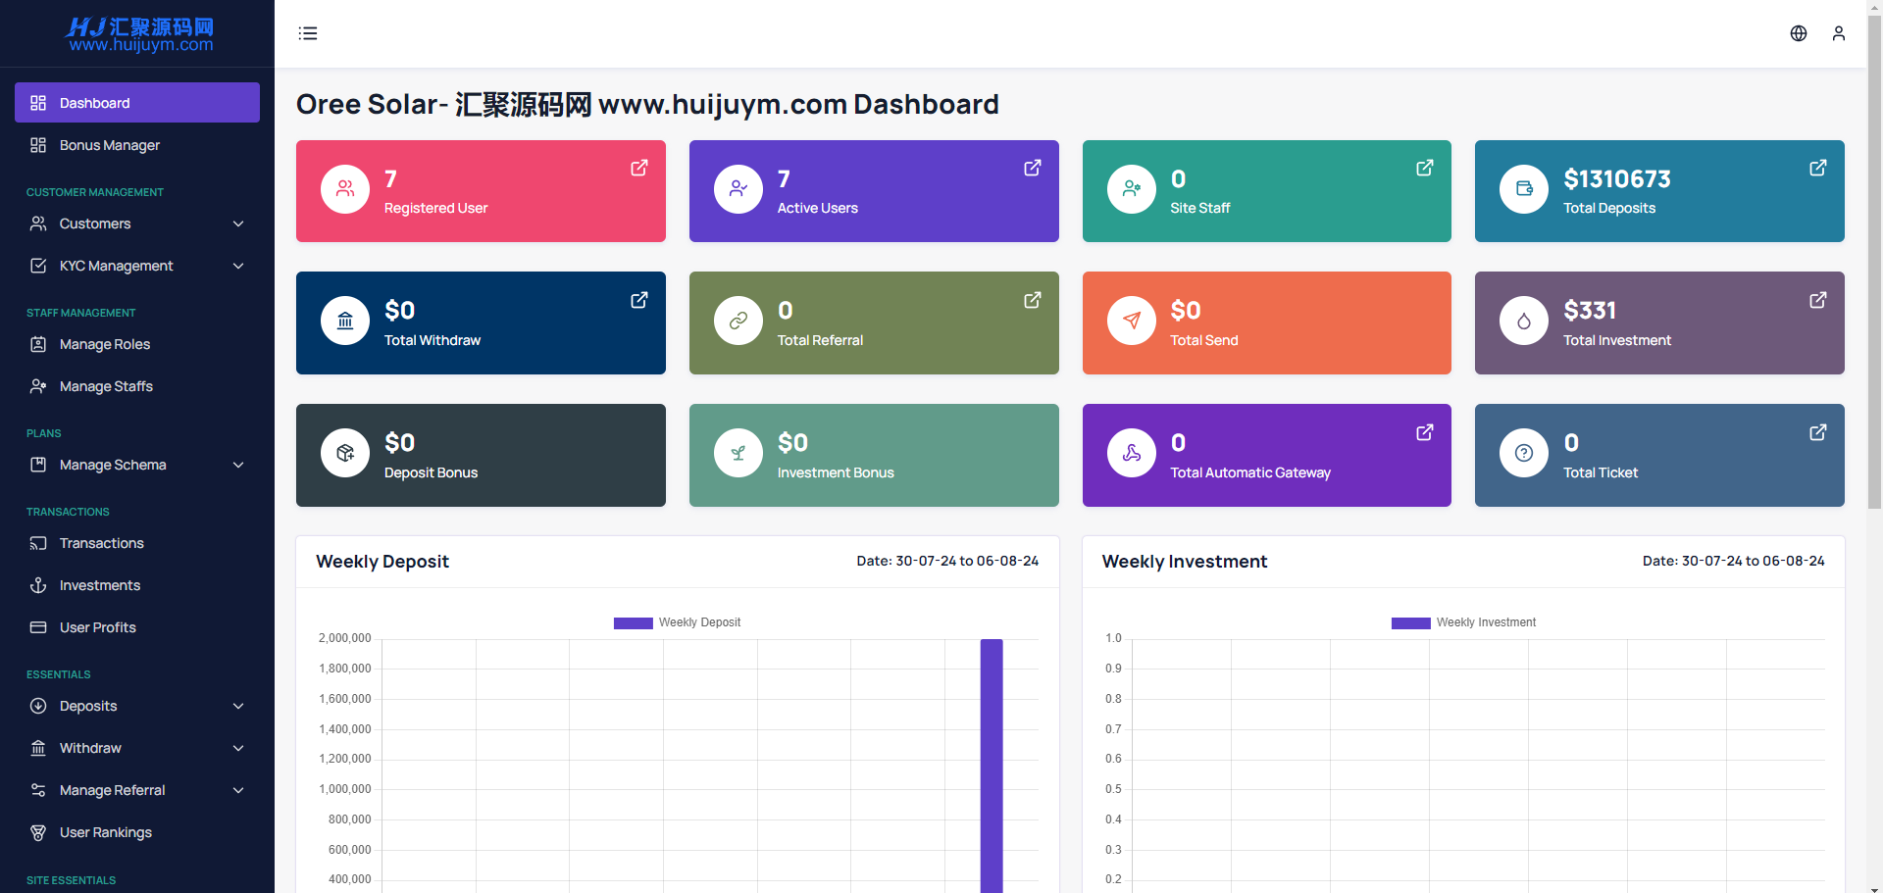Open Total Referral card external link icon
The image size is (1883, 893).
click(x=1033, y=300)
